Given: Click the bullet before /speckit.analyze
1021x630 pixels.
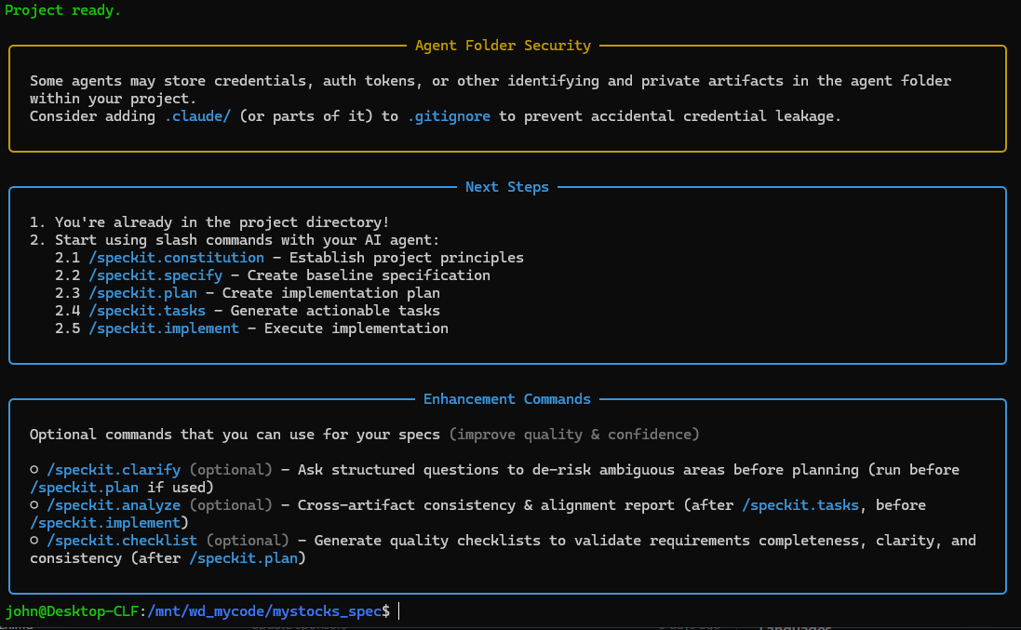Looking at the screenshot, I should 34,505.
